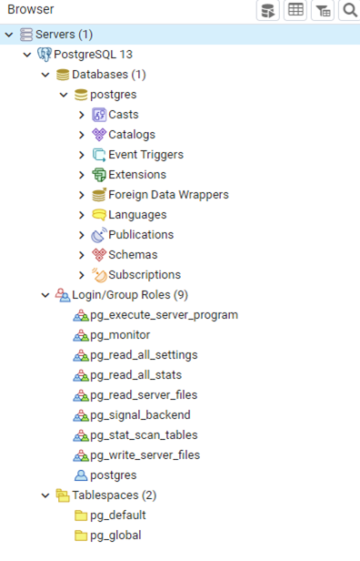Select the pg_execute_server_program role
Screen dimensions: 360x561
click(164, 315)
